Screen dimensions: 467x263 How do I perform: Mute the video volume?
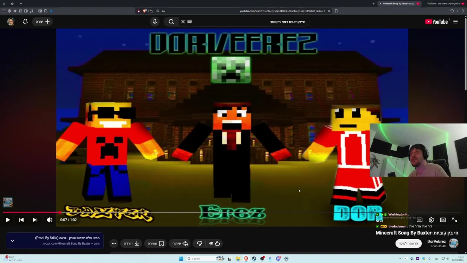(x=50, y=220)
